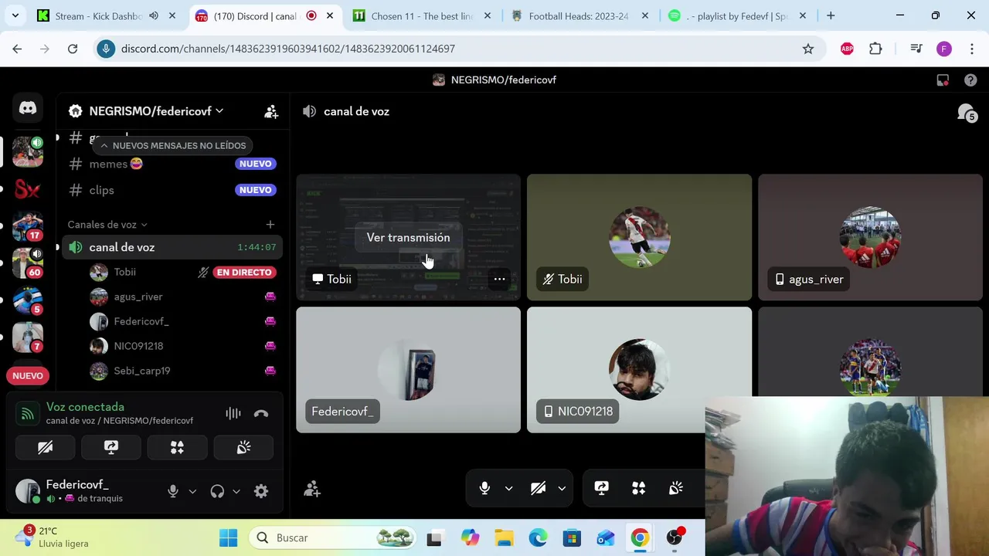The height and width of the screenshot is (556, 989).
Task: Open soundboard from the call control bar
Action: (676, 488)
